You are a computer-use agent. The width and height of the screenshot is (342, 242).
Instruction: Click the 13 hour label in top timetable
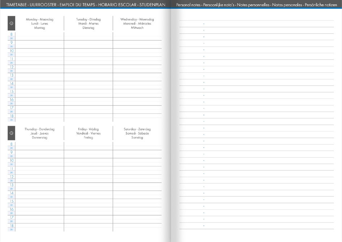point(11,75)
